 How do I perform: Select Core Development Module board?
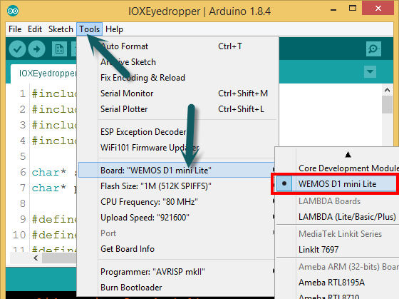point(338,168)
